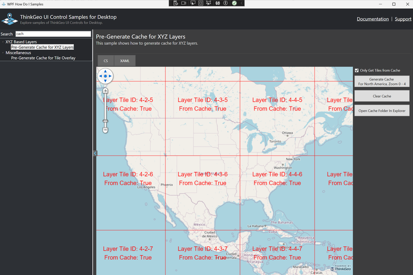413x275 pixels.
Task: Open the Support link
Action: point(403,19)
